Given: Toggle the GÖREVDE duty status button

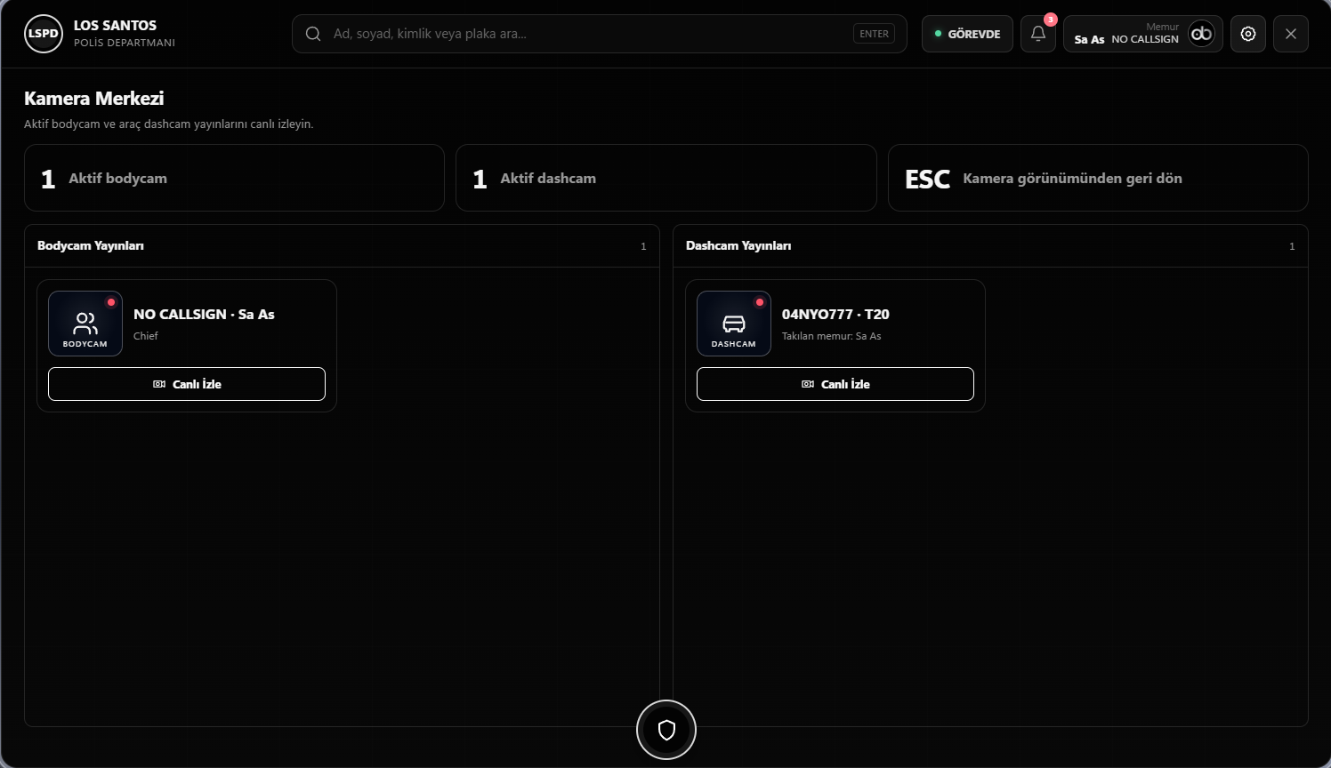Looking at the screenshot, I should pyautogui.click(x=967, y=34).
